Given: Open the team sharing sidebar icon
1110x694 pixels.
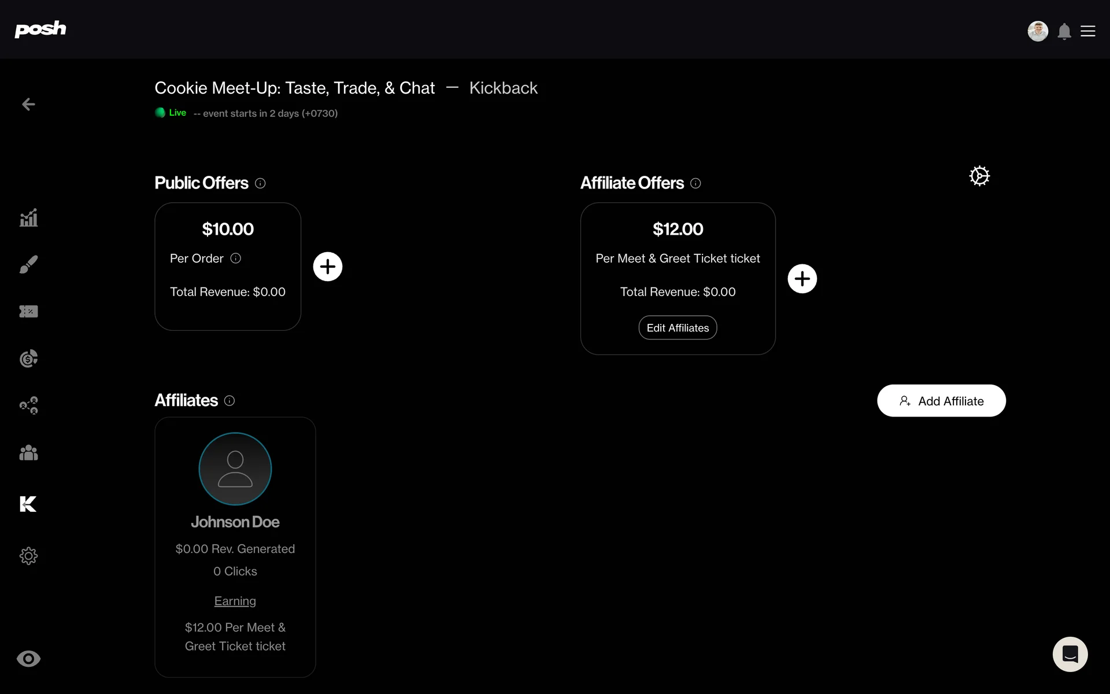Looking at the screenshot, I should pos(28,405).
